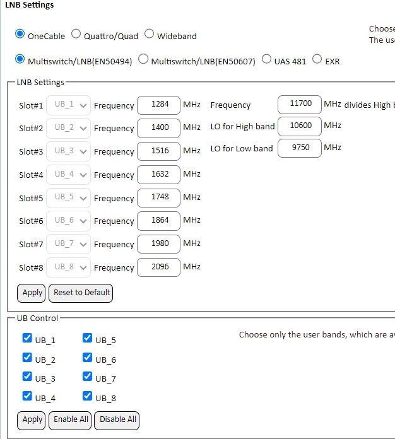Select the Wideband radio option

(149, 34)
